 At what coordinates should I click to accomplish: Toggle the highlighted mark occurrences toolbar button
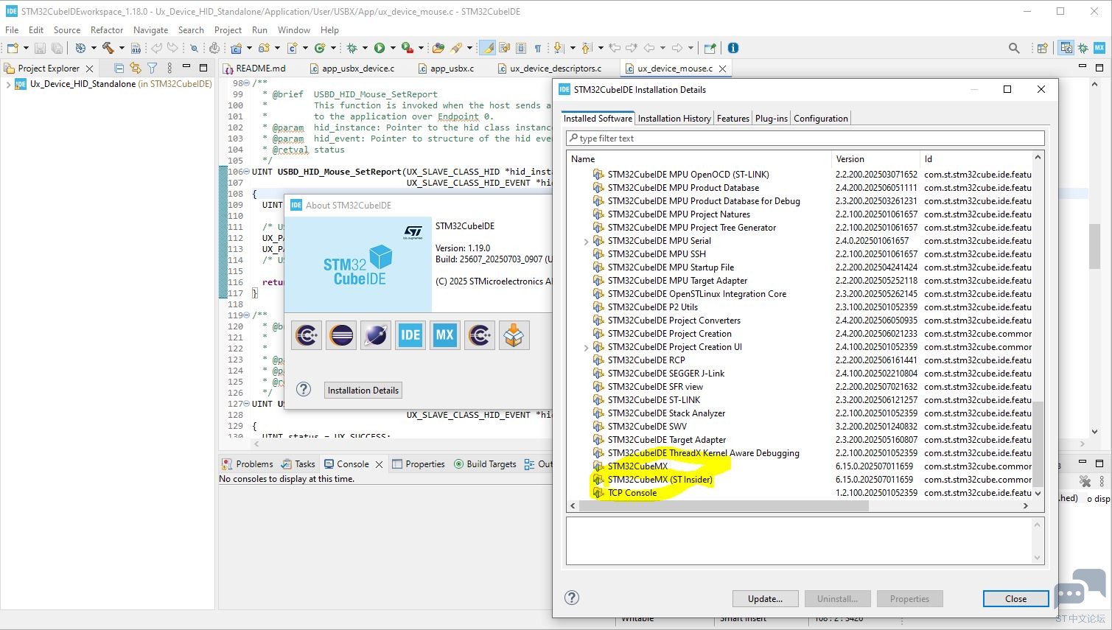[487, 48]
